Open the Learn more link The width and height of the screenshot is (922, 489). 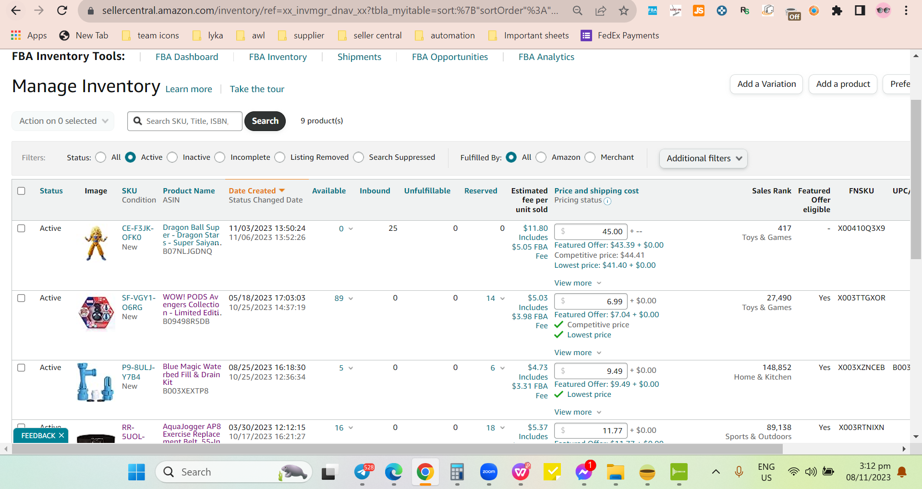[189, 89]
